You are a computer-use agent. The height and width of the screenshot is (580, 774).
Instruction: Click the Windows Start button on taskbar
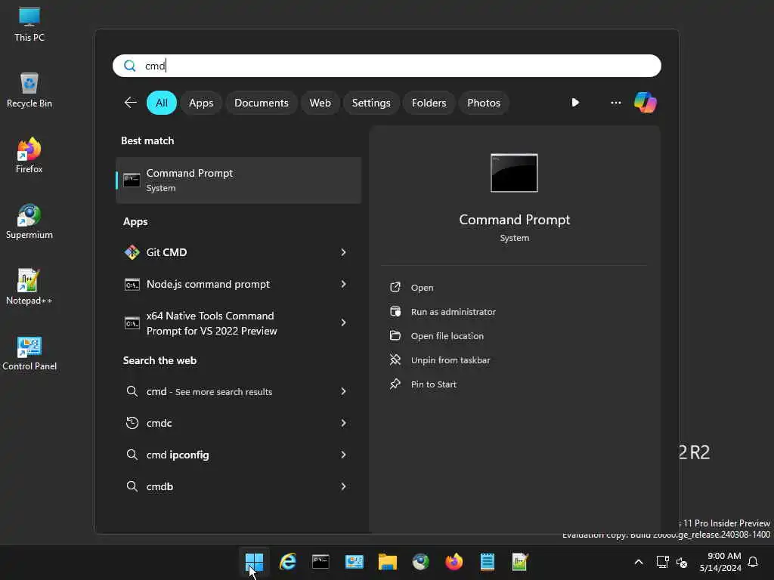coord(254,562)
